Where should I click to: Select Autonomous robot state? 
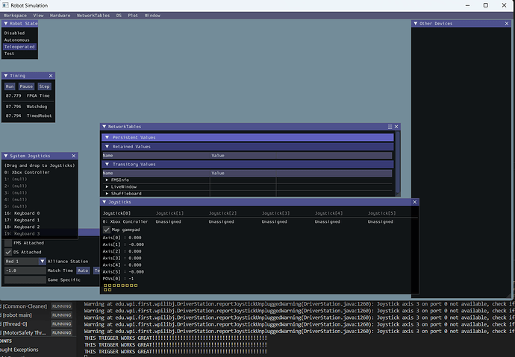19,40
